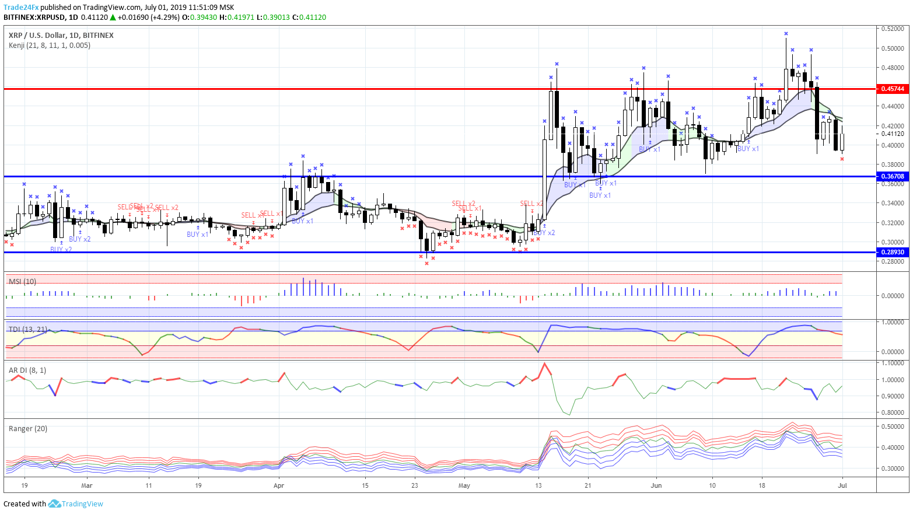Click the 0.52000 price axis value
Screen dimensions: 913x514
[893, 29]
